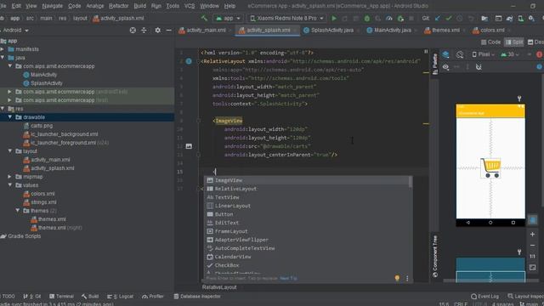544x306 pixels.
Task: Switch editor to Split view mode
Action: pos(513,42)
